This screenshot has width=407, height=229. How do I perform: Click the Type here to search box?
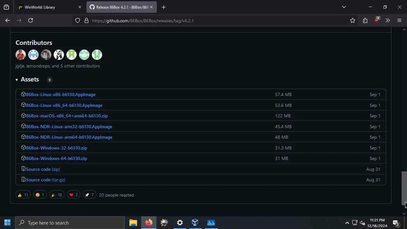tap(70, 223)
